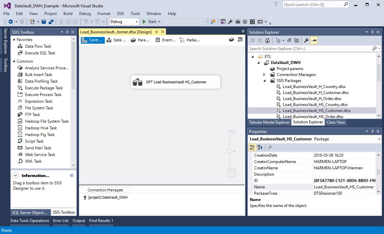
Task: Click the Navigate Backward toolbar icon
Action: (x=11, y=22)
